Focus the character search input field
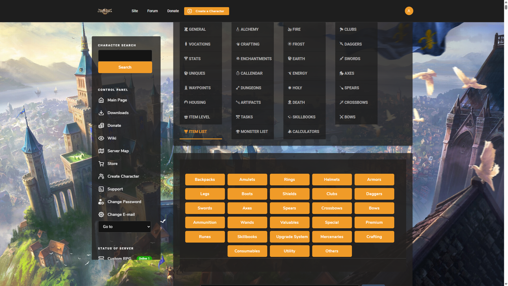 coord(125,56)
